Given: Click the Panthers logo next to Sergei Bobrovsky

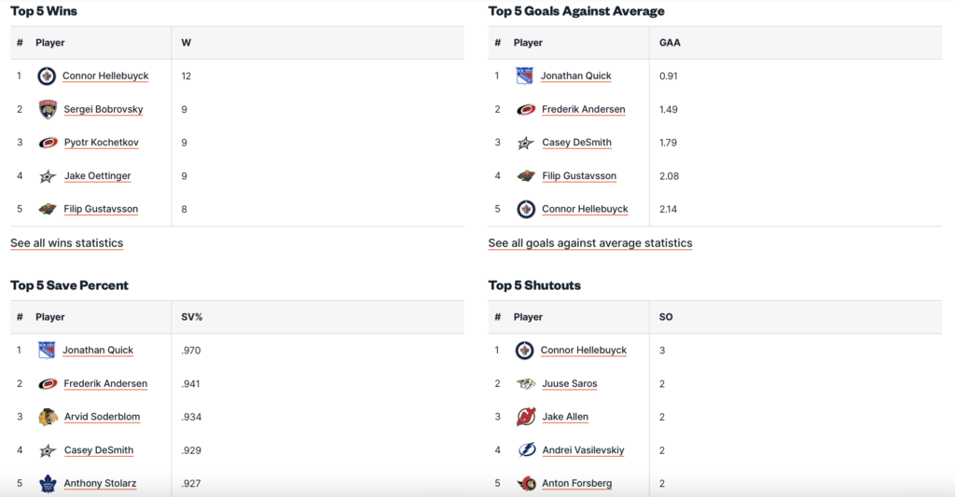Looking at the screenshot, I should pyautogui.click(x=48, y=110).
